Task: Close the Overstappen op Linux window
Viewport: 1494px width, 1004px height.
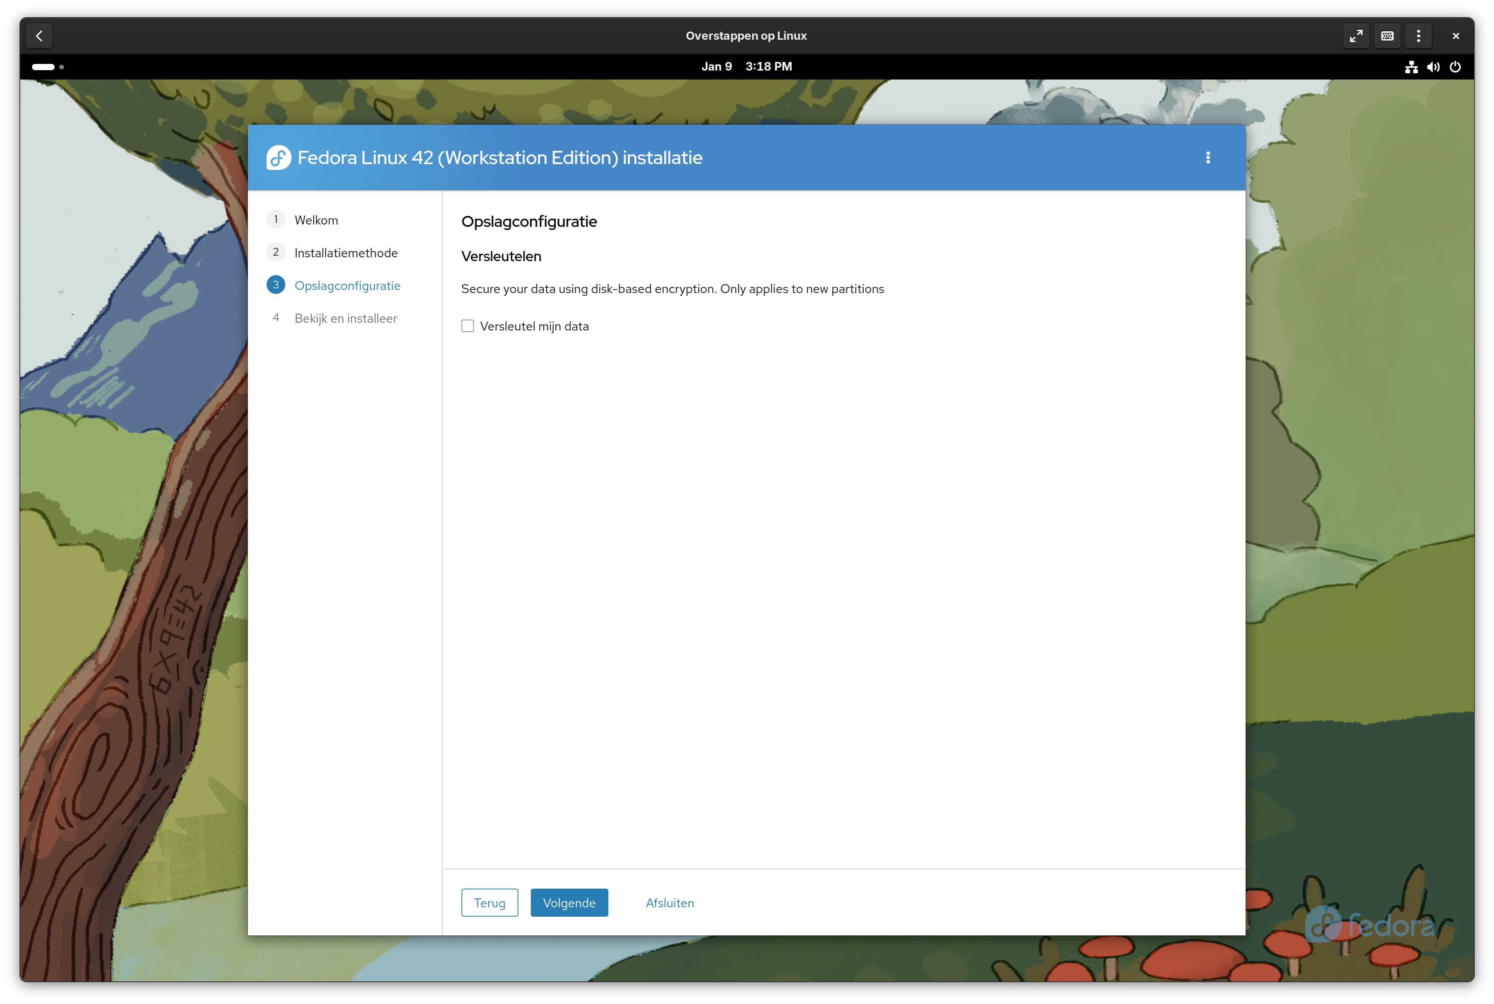Action: coord(1455,36)
